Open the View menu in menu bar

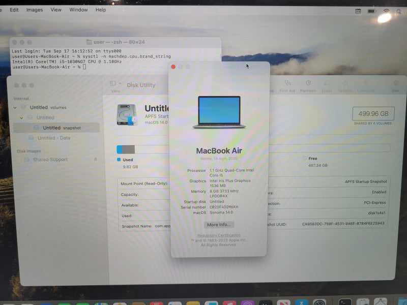pos(56,10)
